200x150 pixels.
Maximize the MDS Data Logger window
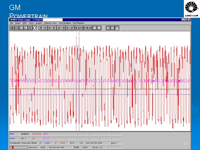click(x=186, y=20)
